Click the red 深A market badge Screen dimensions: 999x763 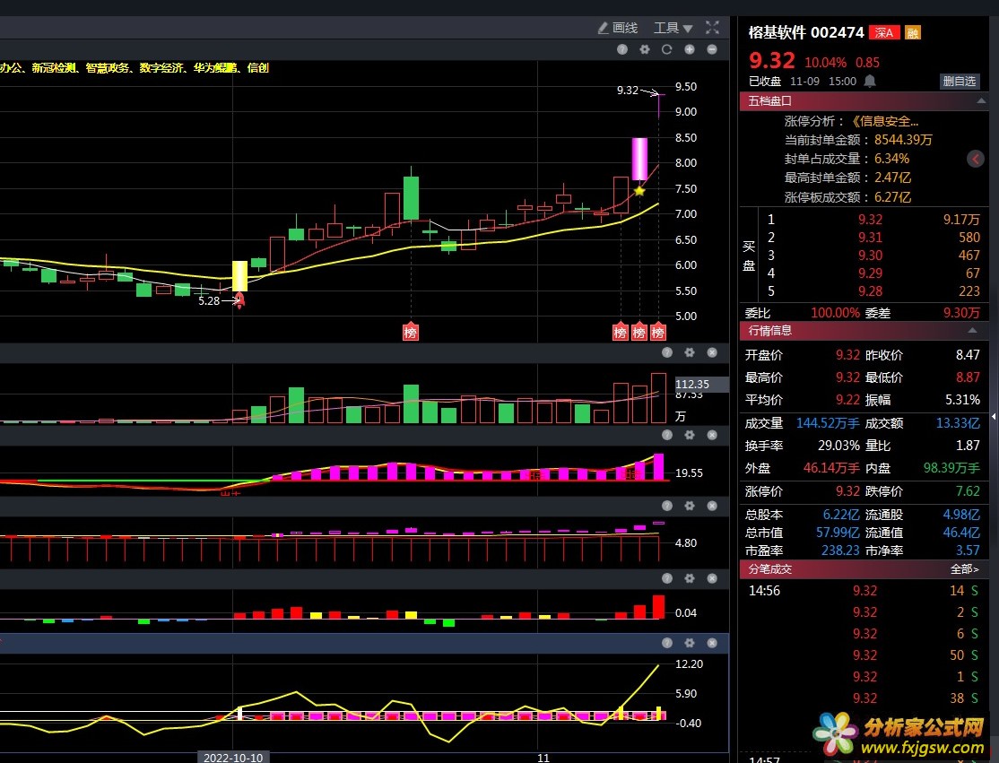point(884,32)
